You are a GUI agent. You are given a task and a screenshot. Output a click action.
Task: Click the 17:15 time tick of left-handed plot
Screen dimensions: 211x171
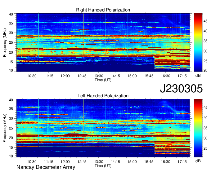[x=182, y=162]
